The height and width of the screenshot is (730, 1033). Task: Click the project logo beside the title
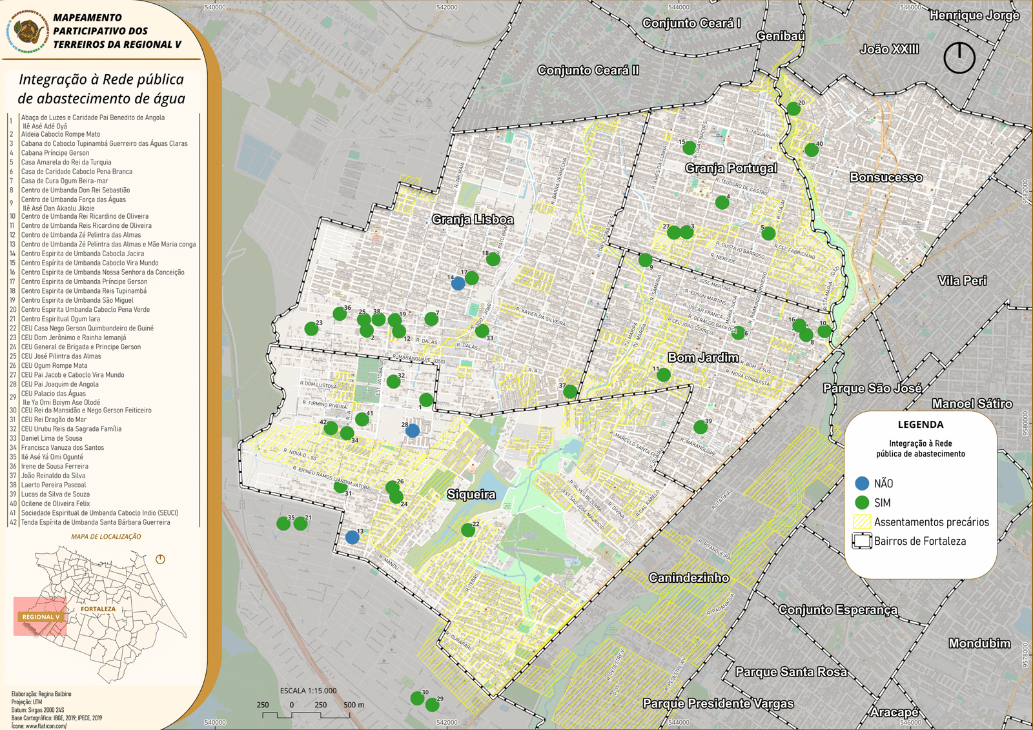(x=28, y=30)
